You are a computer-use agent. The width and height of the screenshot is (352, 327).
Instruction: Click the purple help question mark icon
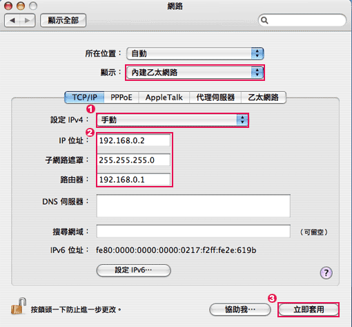click(x=326, y=273)
